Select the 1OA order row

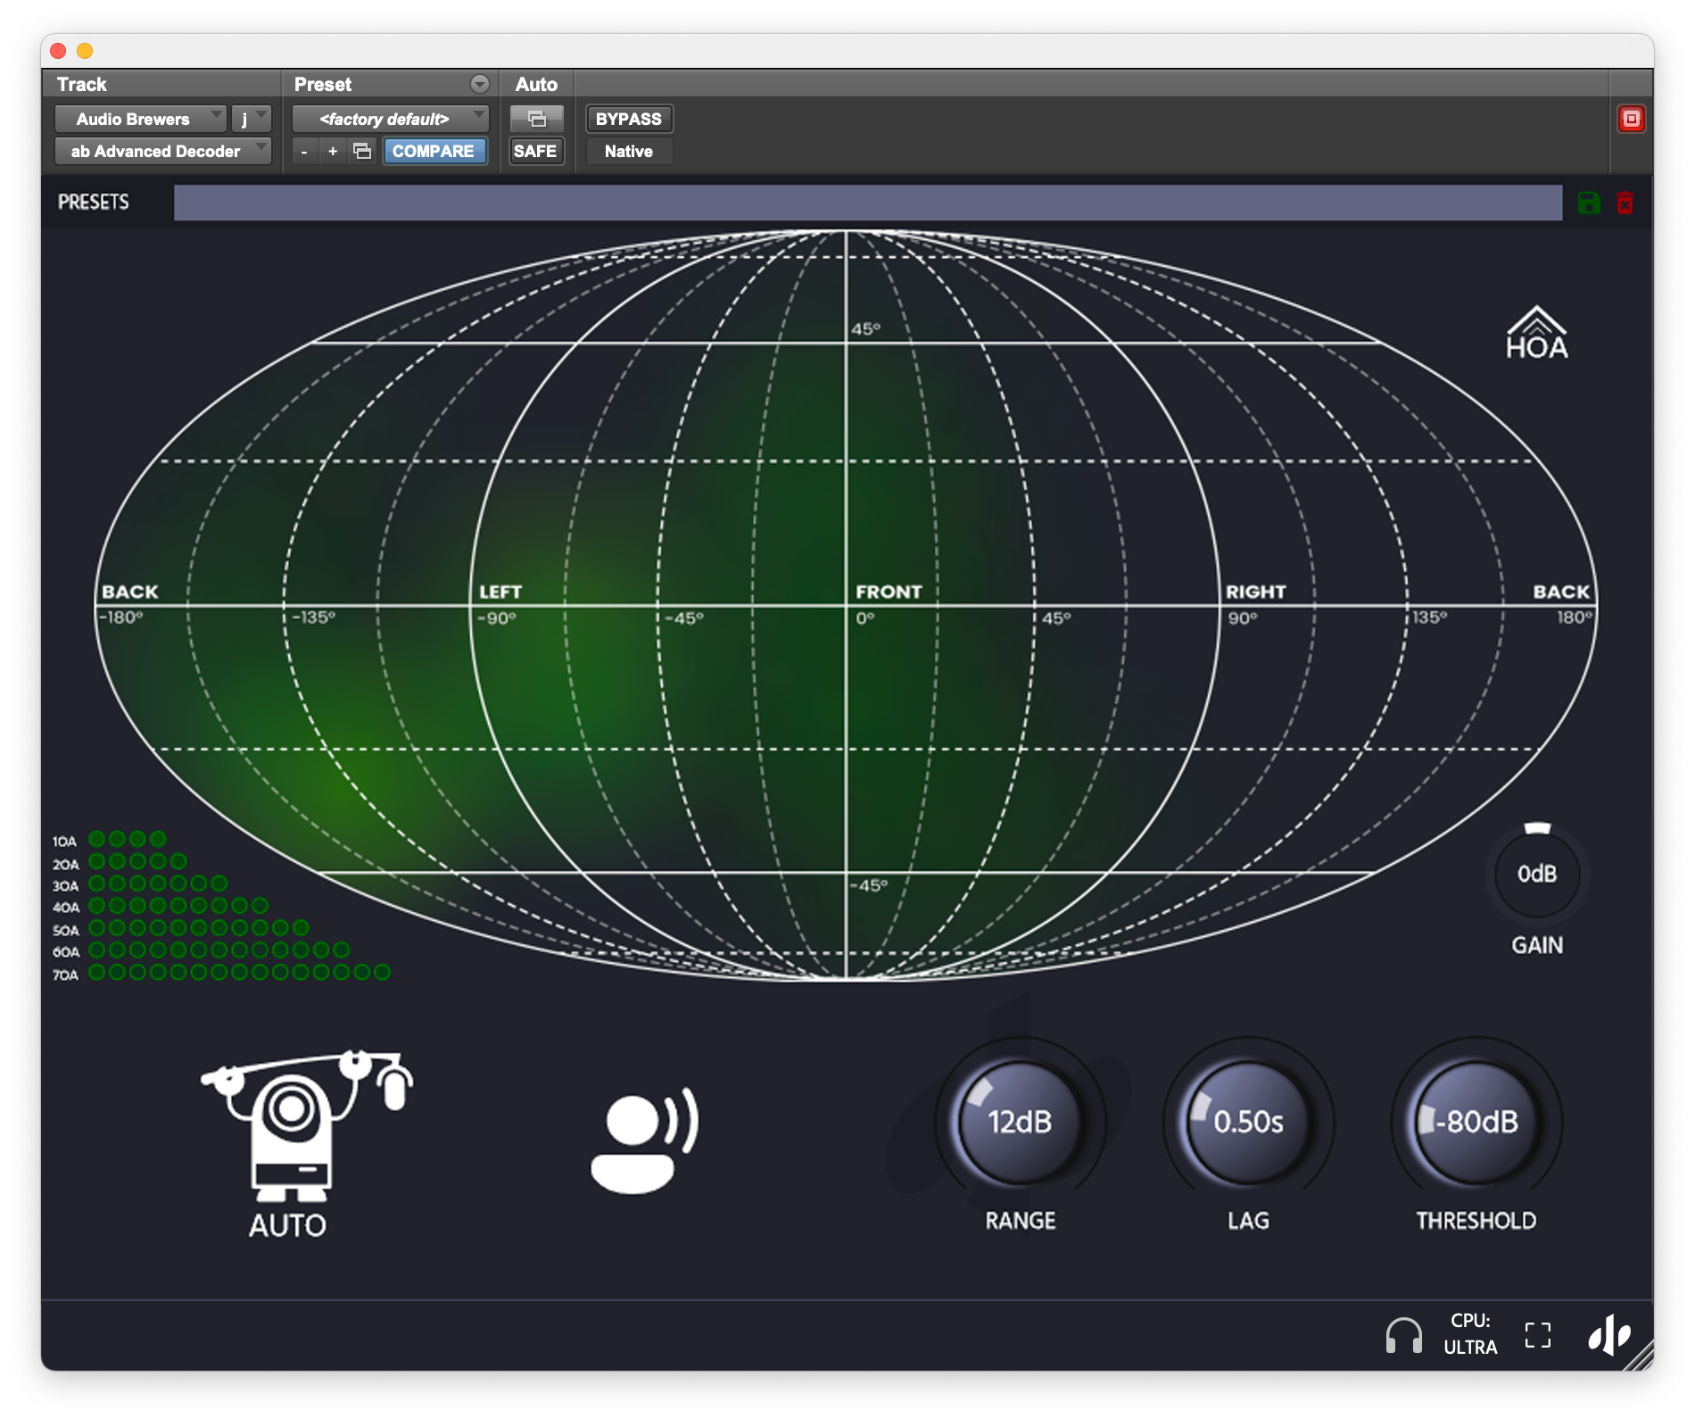tap(110, 839)
